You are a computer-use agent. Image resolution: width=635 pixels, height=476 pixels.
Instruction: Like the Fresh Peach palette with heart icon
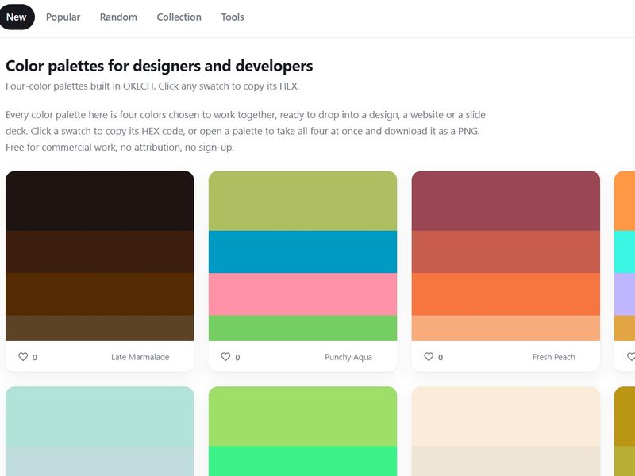point(429,356)
